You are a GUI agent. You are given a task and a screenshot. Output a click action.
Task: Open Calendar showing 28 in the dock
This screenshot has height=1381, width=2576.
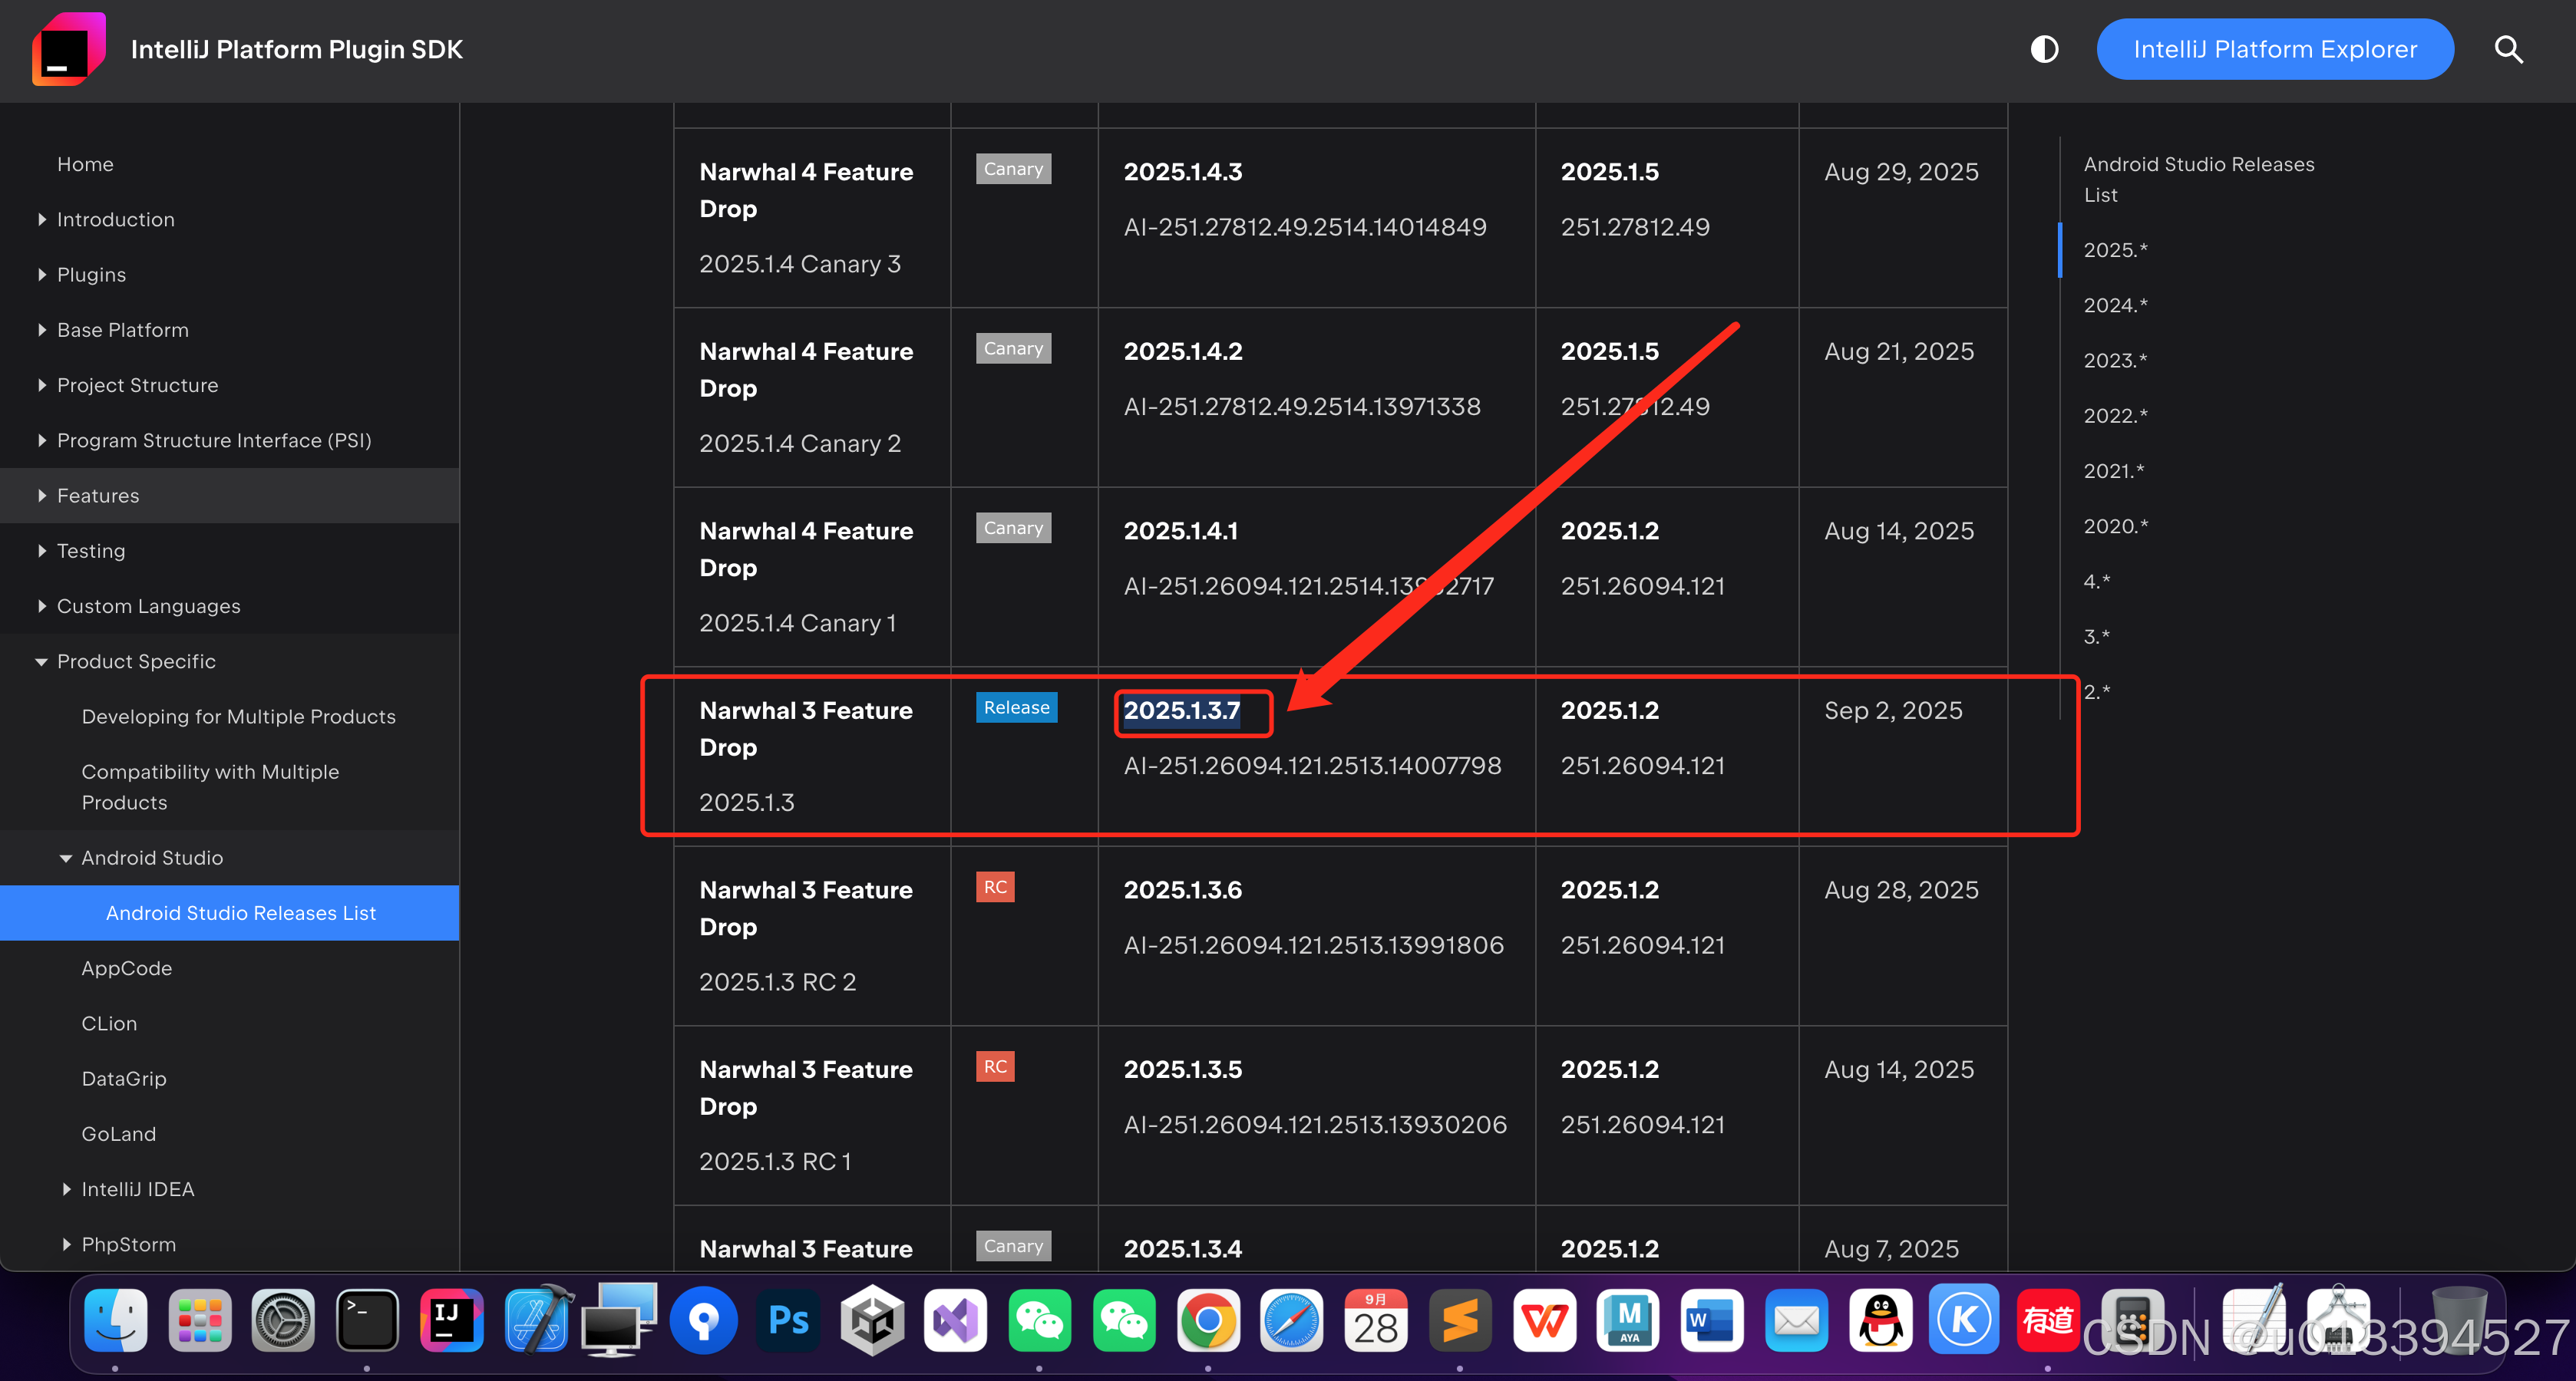pos(1376,1320)
